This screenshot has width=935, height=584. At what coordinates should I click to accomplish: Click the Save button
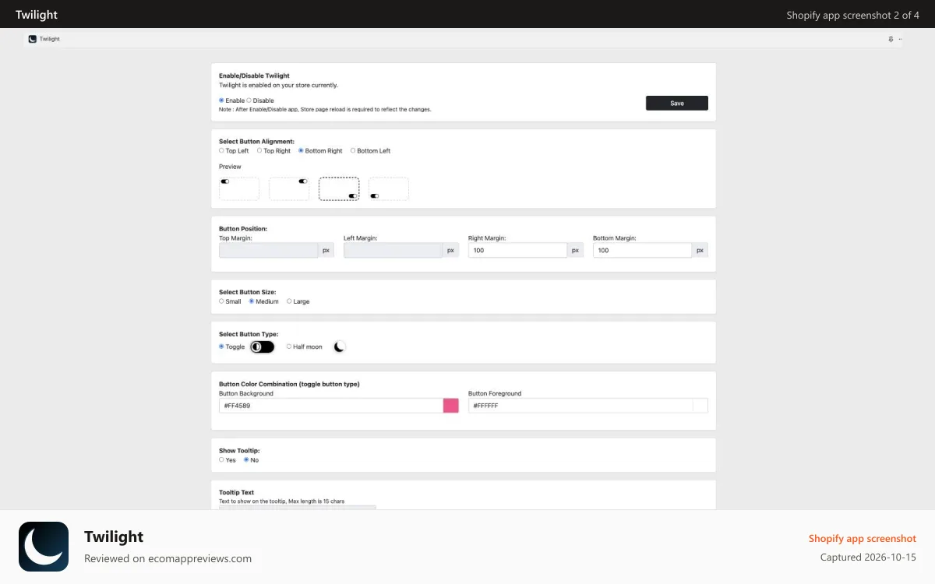click(677, 103)
